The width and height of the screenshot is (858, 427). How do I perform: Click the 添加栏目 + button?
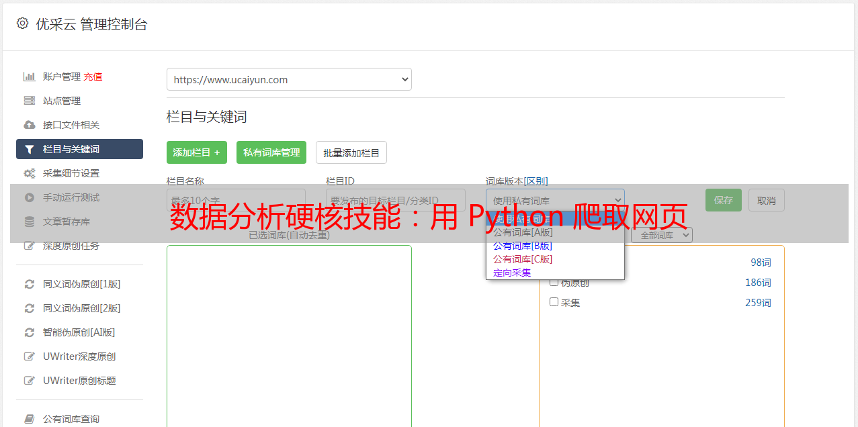click(197, 152)
